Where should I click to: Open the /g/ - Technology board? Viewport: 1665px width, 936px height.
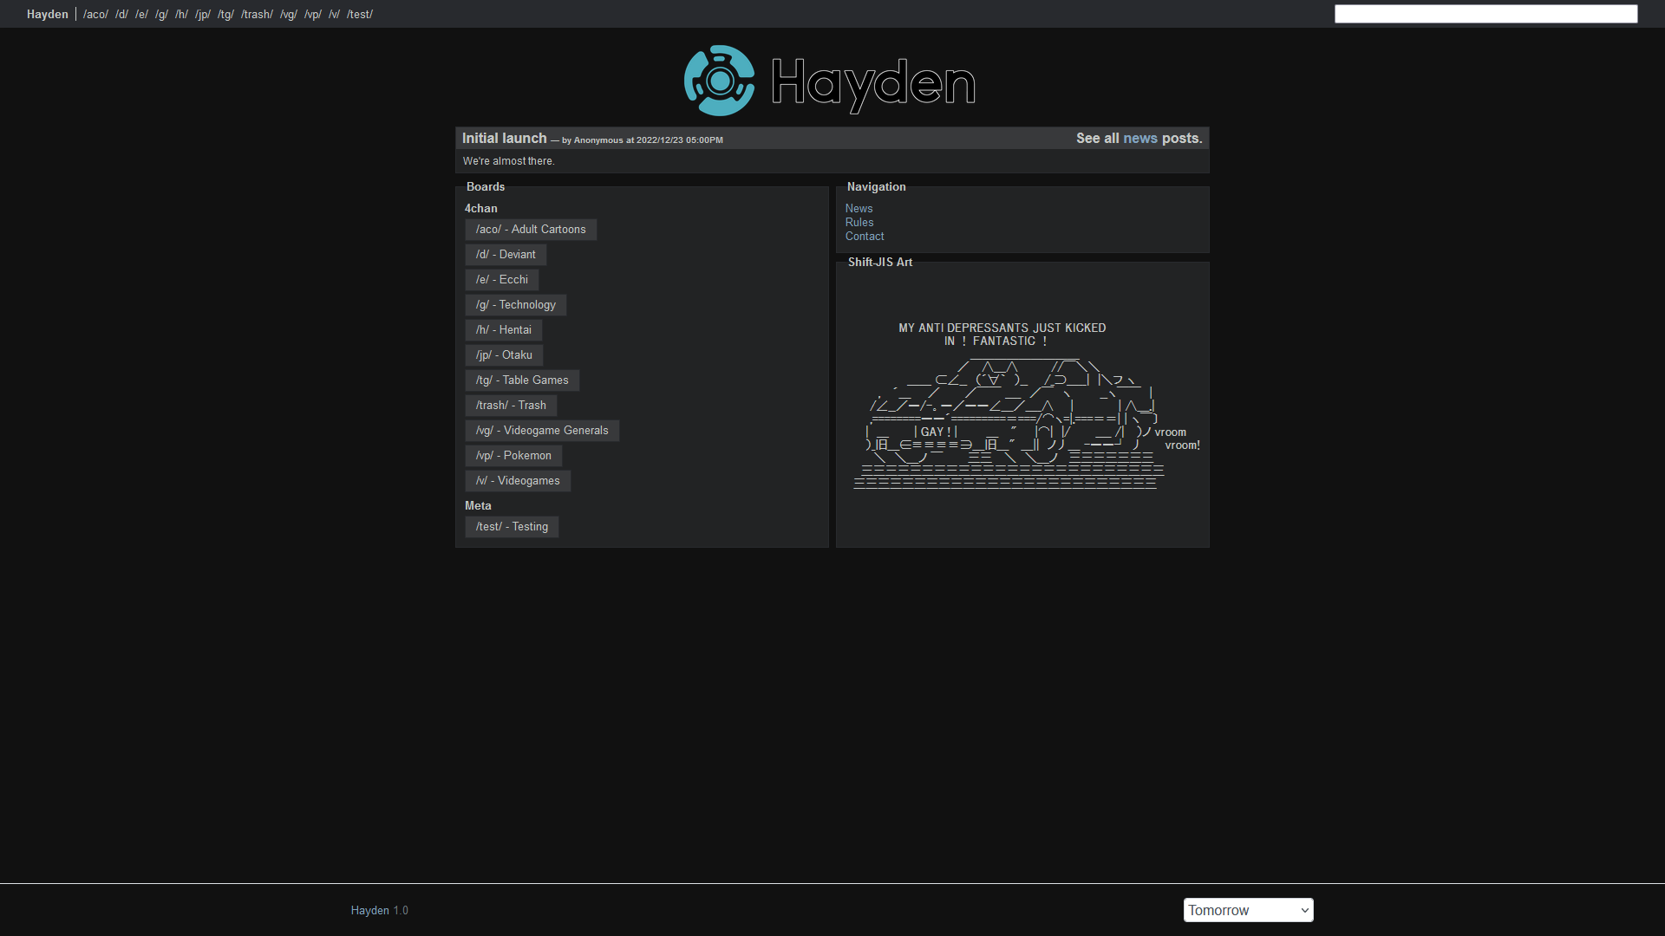coord(515,305)
